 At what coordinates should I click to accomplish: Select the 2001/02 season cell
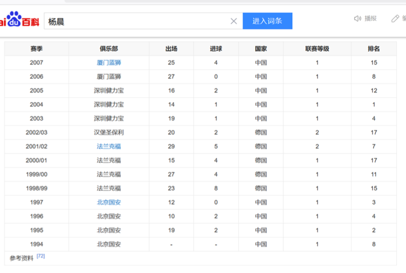tap(36, 146)
